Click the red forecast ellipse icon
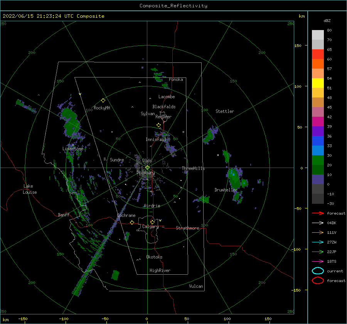 pyautogui.click(x=318, y=280)
